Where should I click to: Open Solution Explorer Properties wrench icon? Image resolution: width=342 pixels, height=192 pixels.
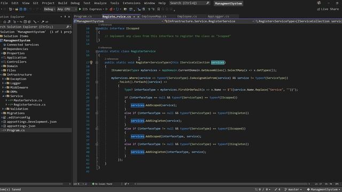click(43, 22)
